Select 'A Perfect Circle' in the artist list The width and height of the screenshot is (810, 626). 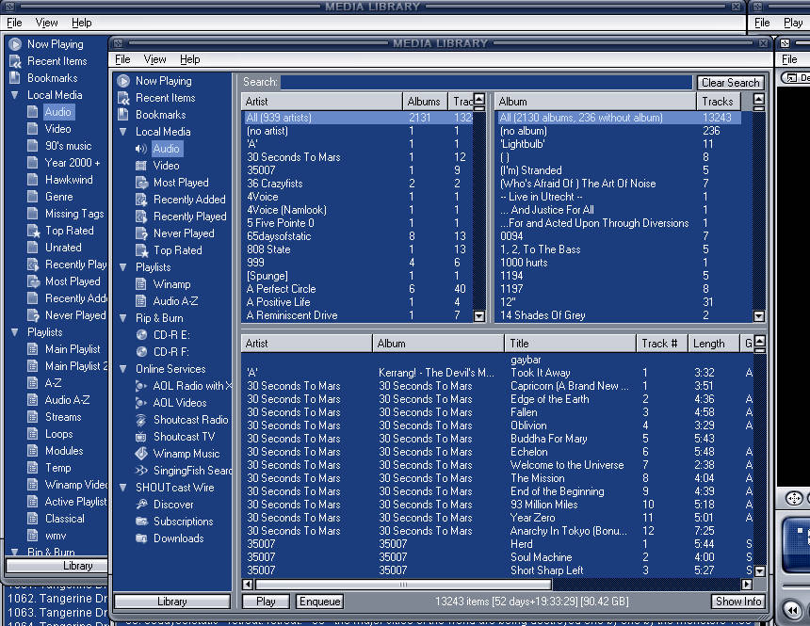[359, 289]
